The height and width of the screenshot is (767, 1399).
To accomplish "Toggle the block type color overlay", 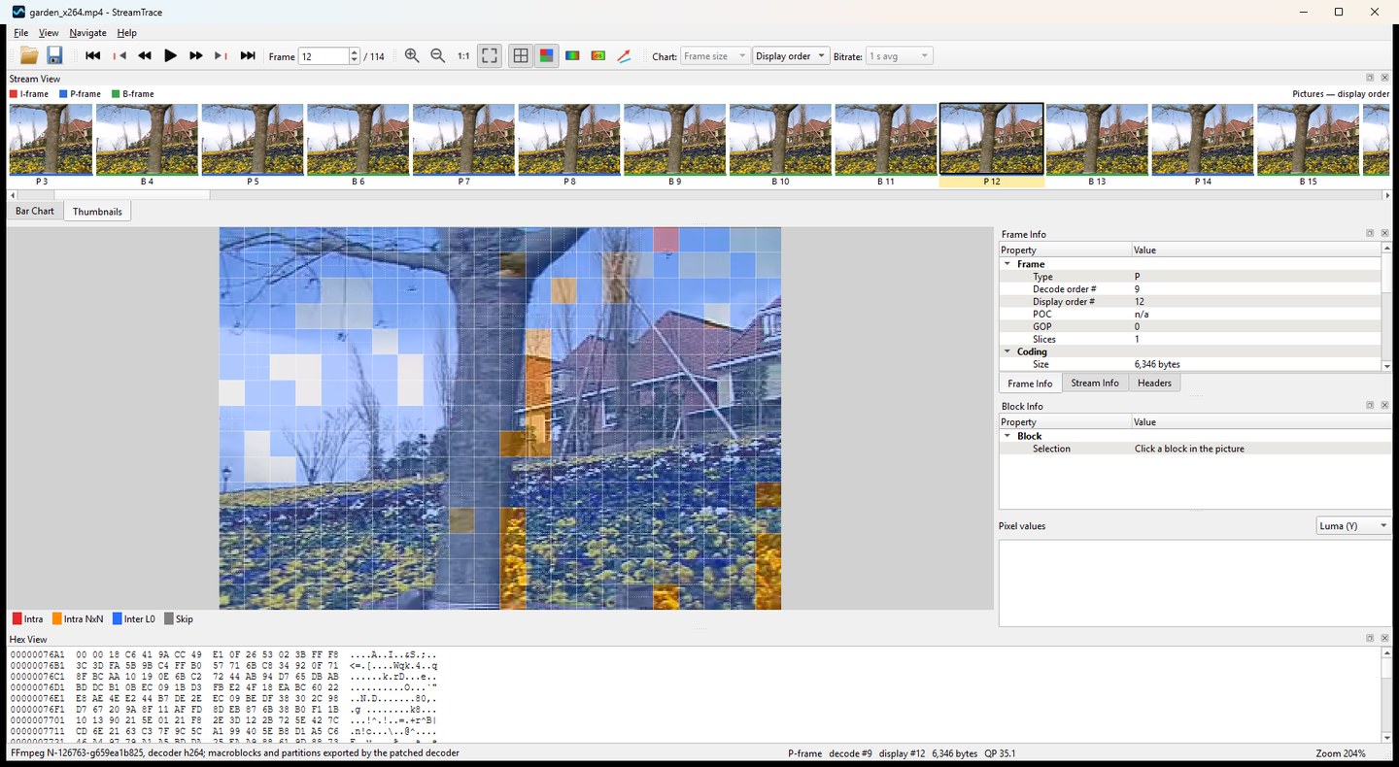I will [547, 56].
